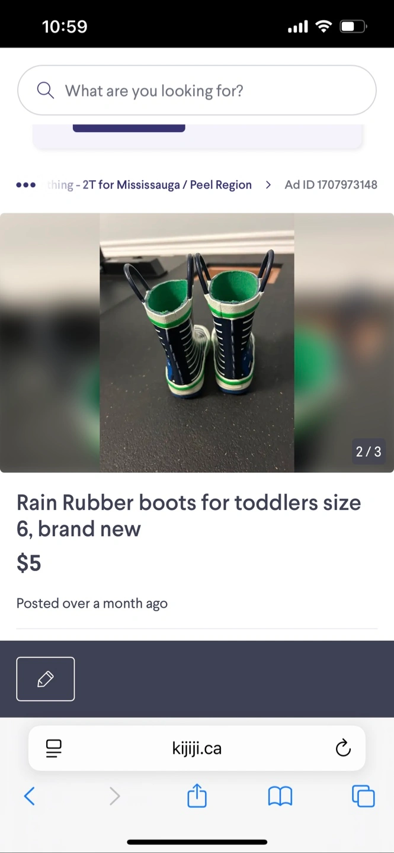Screen dimensions: 394x853
Task: Tap the 2 / 3 image counter
Action: click(x=369, y=451)
